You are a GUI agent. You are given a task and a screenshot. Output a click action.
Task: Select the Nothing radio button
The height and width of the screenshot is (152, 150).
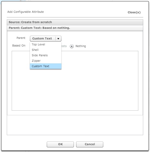[72, 46]
